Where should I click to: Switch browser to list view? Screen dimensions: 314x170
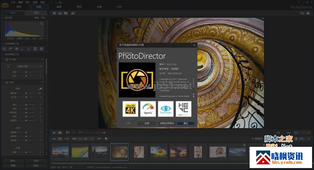60,139
